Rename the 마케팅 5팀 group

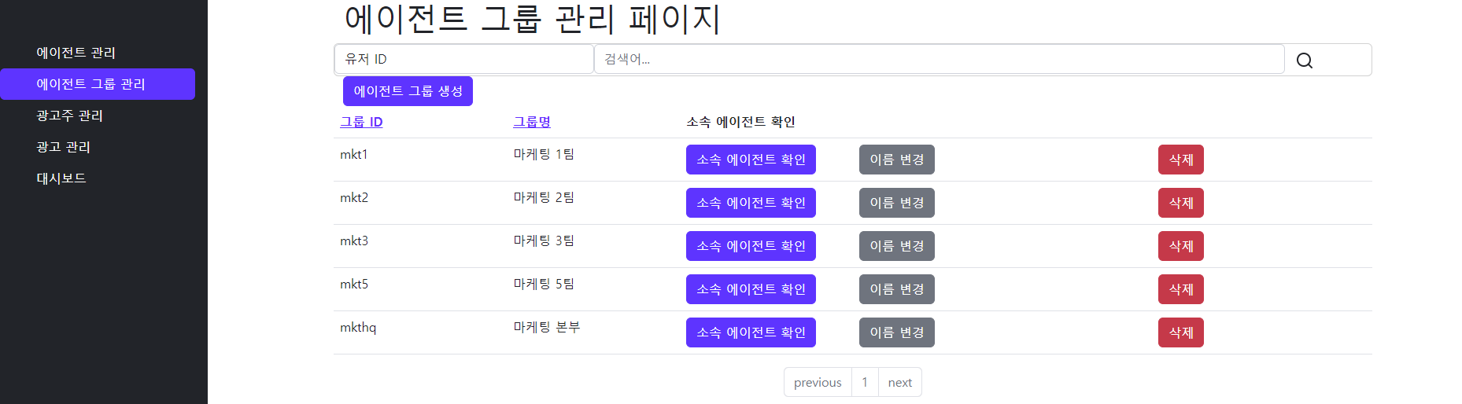(896, 289)
